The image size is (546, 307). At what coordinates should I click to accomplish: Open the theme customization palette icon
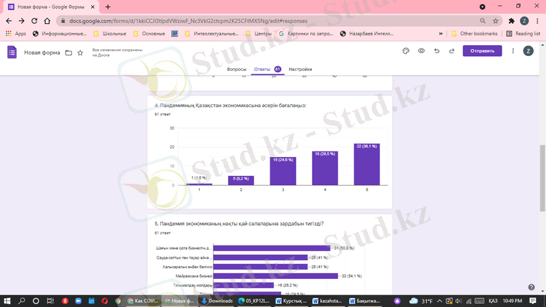pos(405,51)
